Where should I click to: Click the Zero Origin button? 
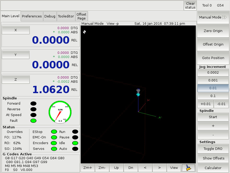pyautogui.click(x=213, y=31)
